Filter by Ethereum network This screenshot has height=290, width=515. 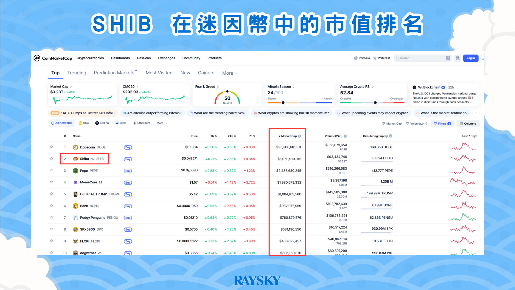pos(142,123)
